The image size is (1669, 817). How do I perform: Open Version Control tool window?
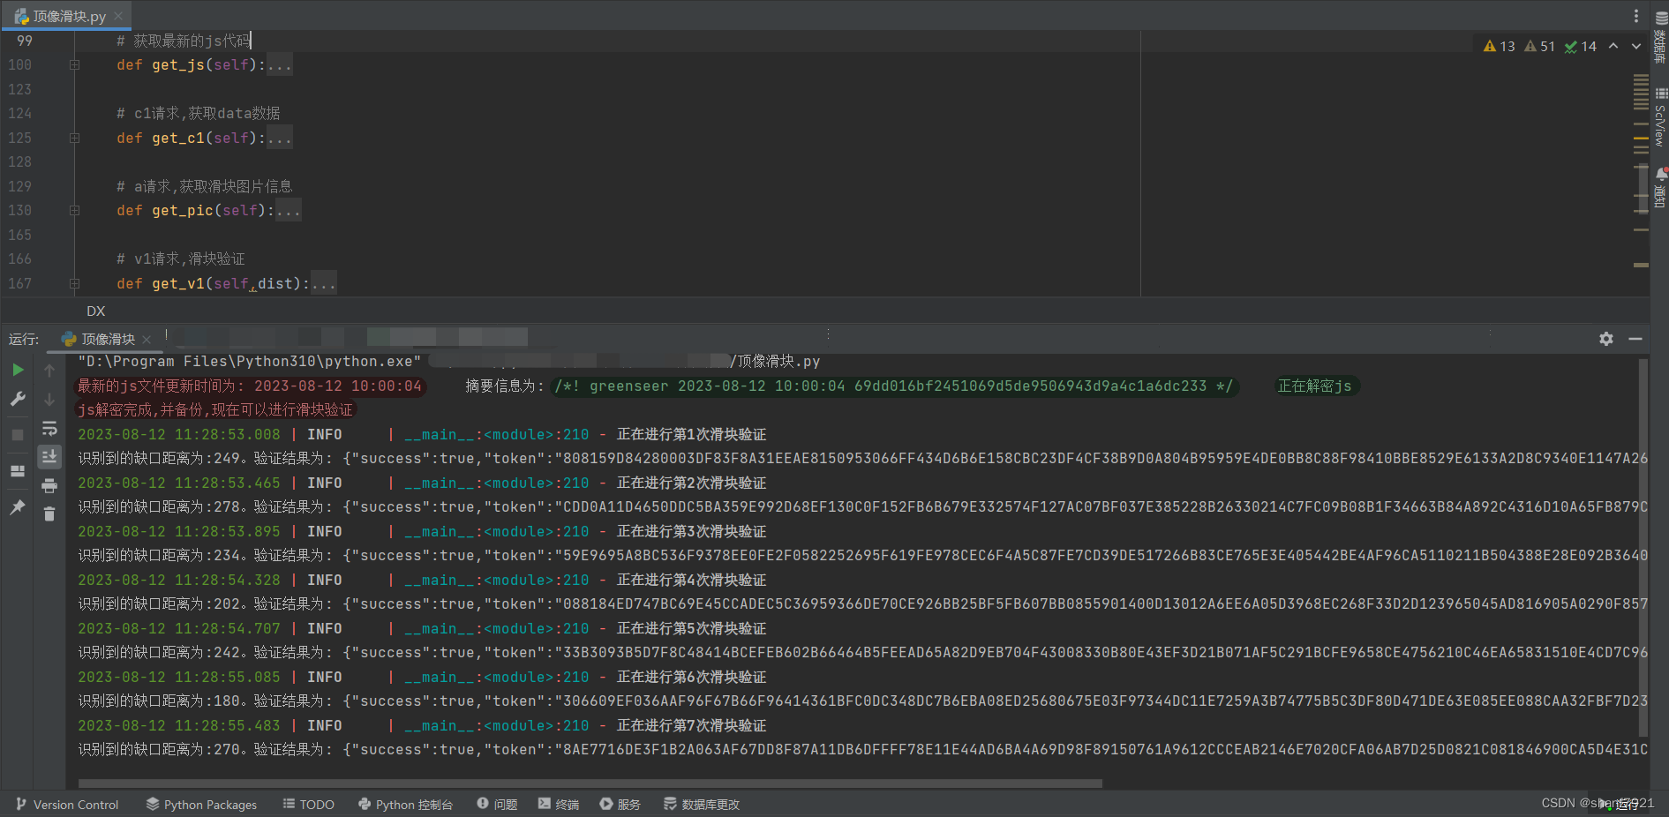tap(67, 805)
